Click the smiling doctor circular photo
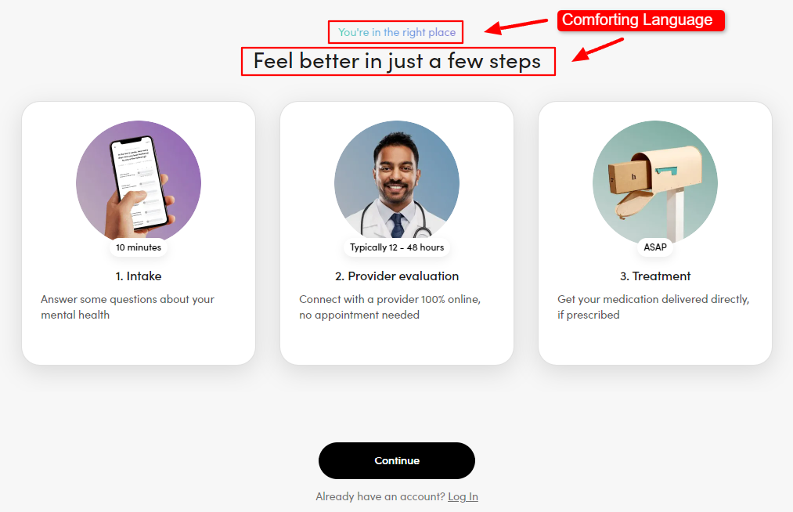The width and height of the screenshot is (793, 512). pyautogui.click(x=397, y=179)
